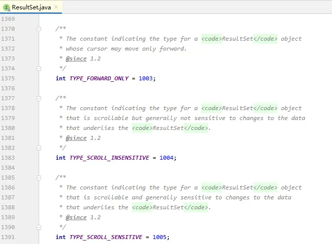Click ResultSet in the code tag on line 1380
This screenshot has width=332, height=244.
(x=168, y=128)
